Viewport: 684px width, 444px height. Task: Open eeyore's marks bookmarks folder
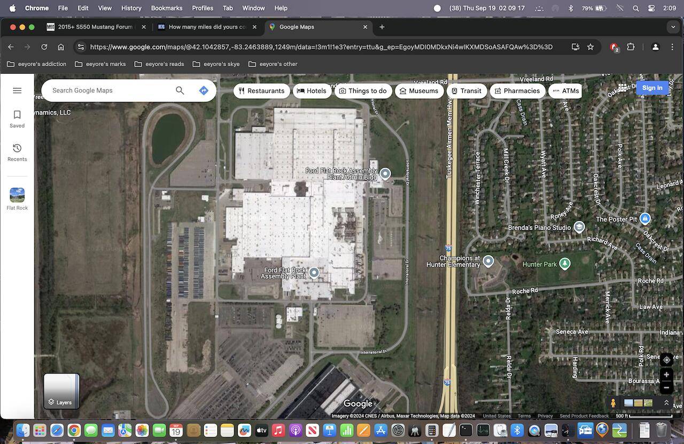(x=100, y=64)
